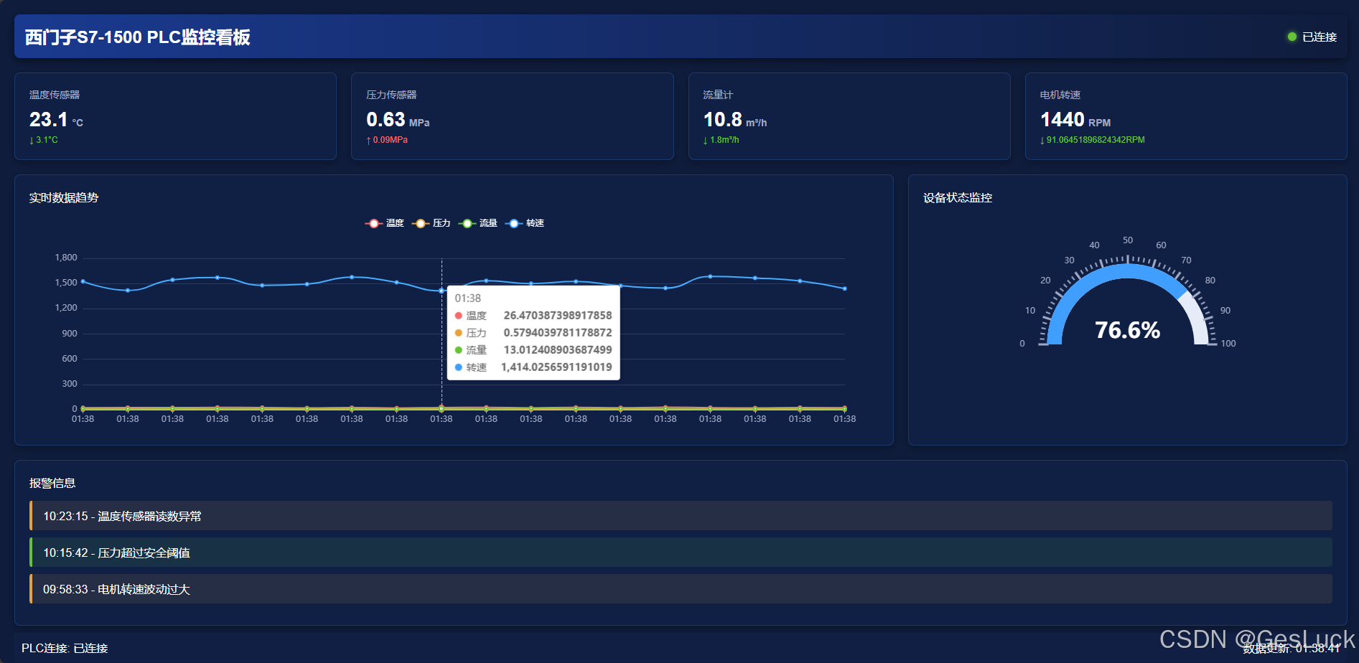Click the 76.6% gauge reading

(1128, 330)
